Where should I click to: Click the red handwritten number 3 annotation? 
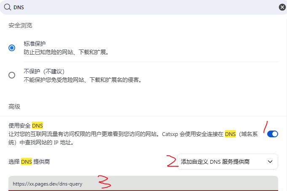[104, 181]
